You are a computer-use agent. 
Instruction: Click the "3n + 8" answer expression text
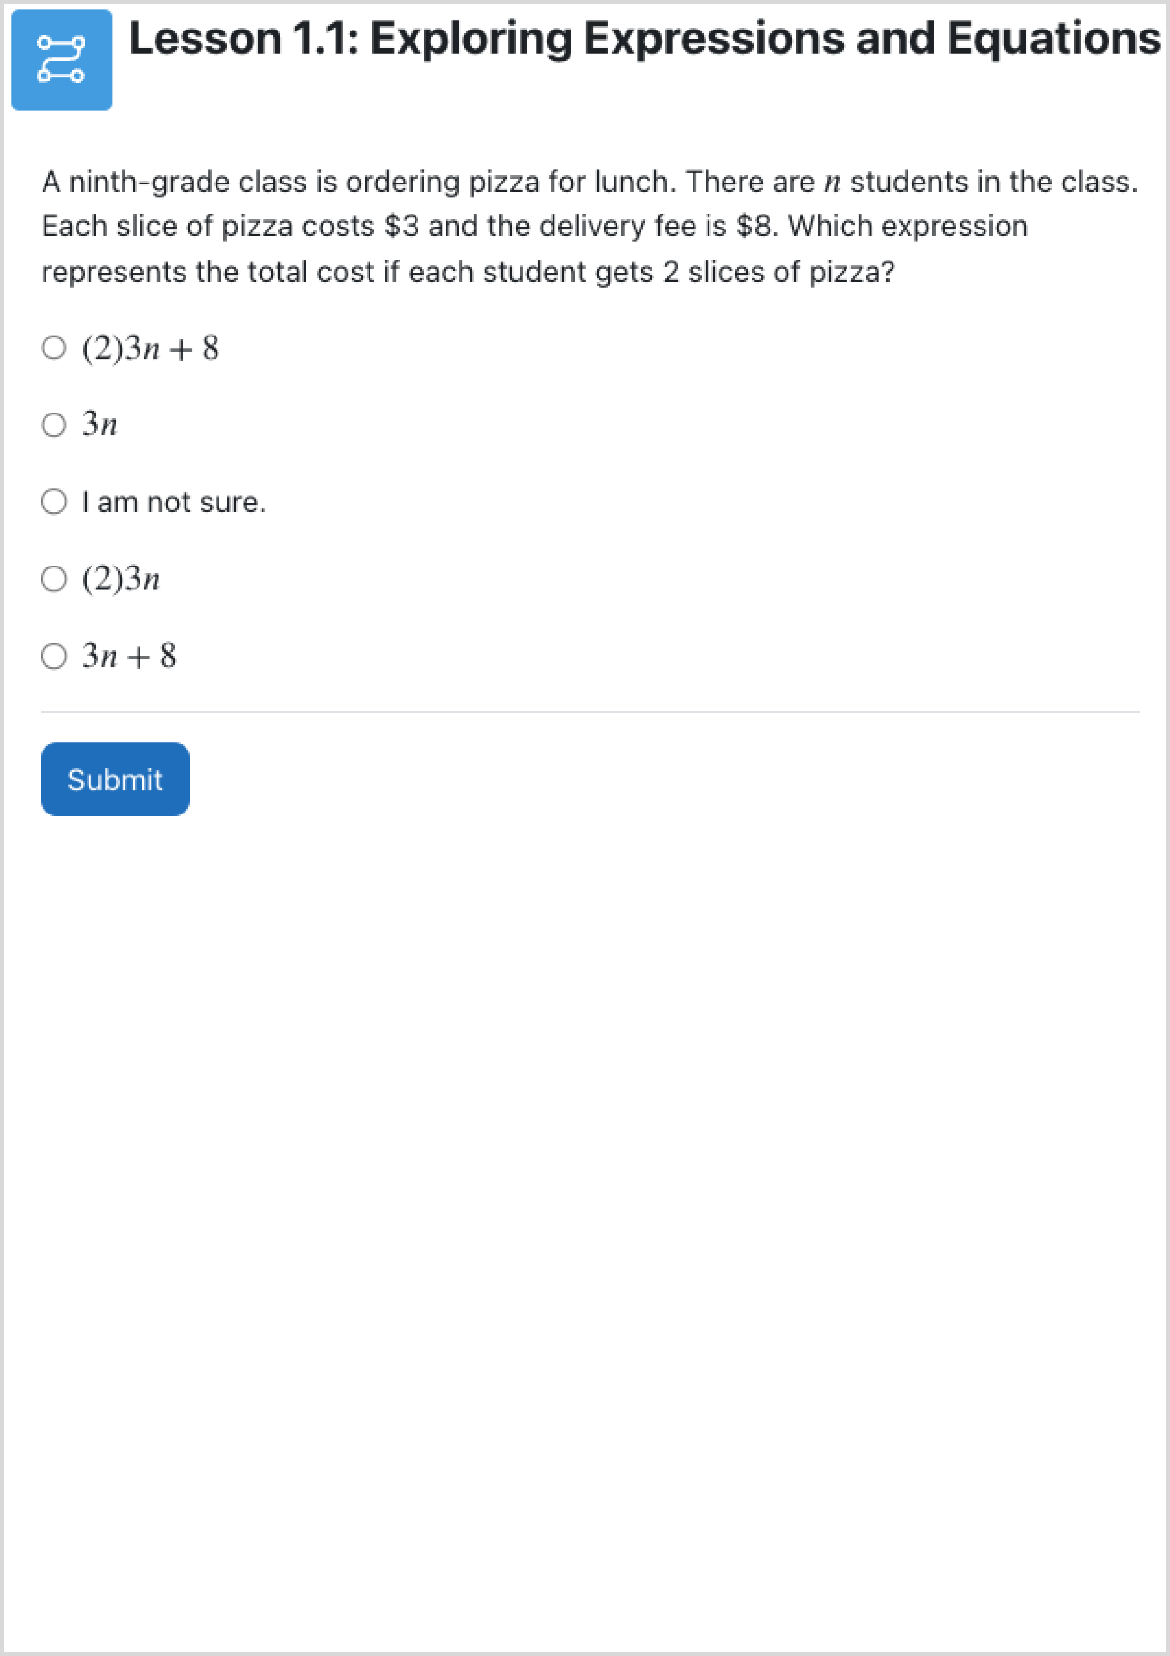[x=129, y=656]
